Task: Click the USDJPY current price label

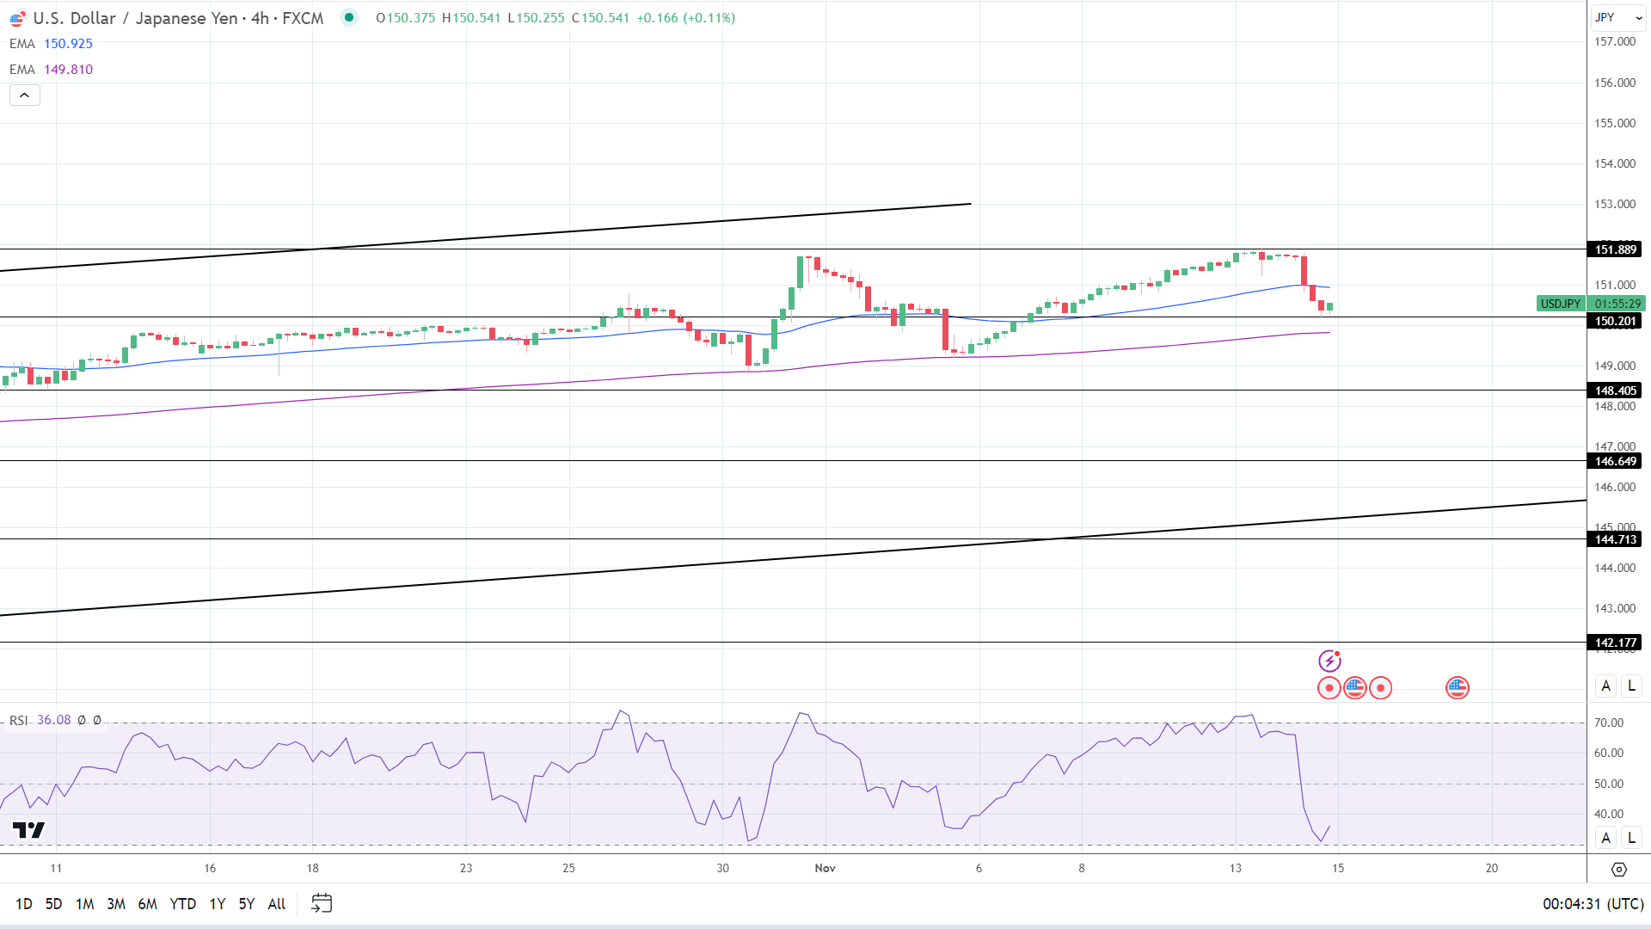Action: (1560, 304)
